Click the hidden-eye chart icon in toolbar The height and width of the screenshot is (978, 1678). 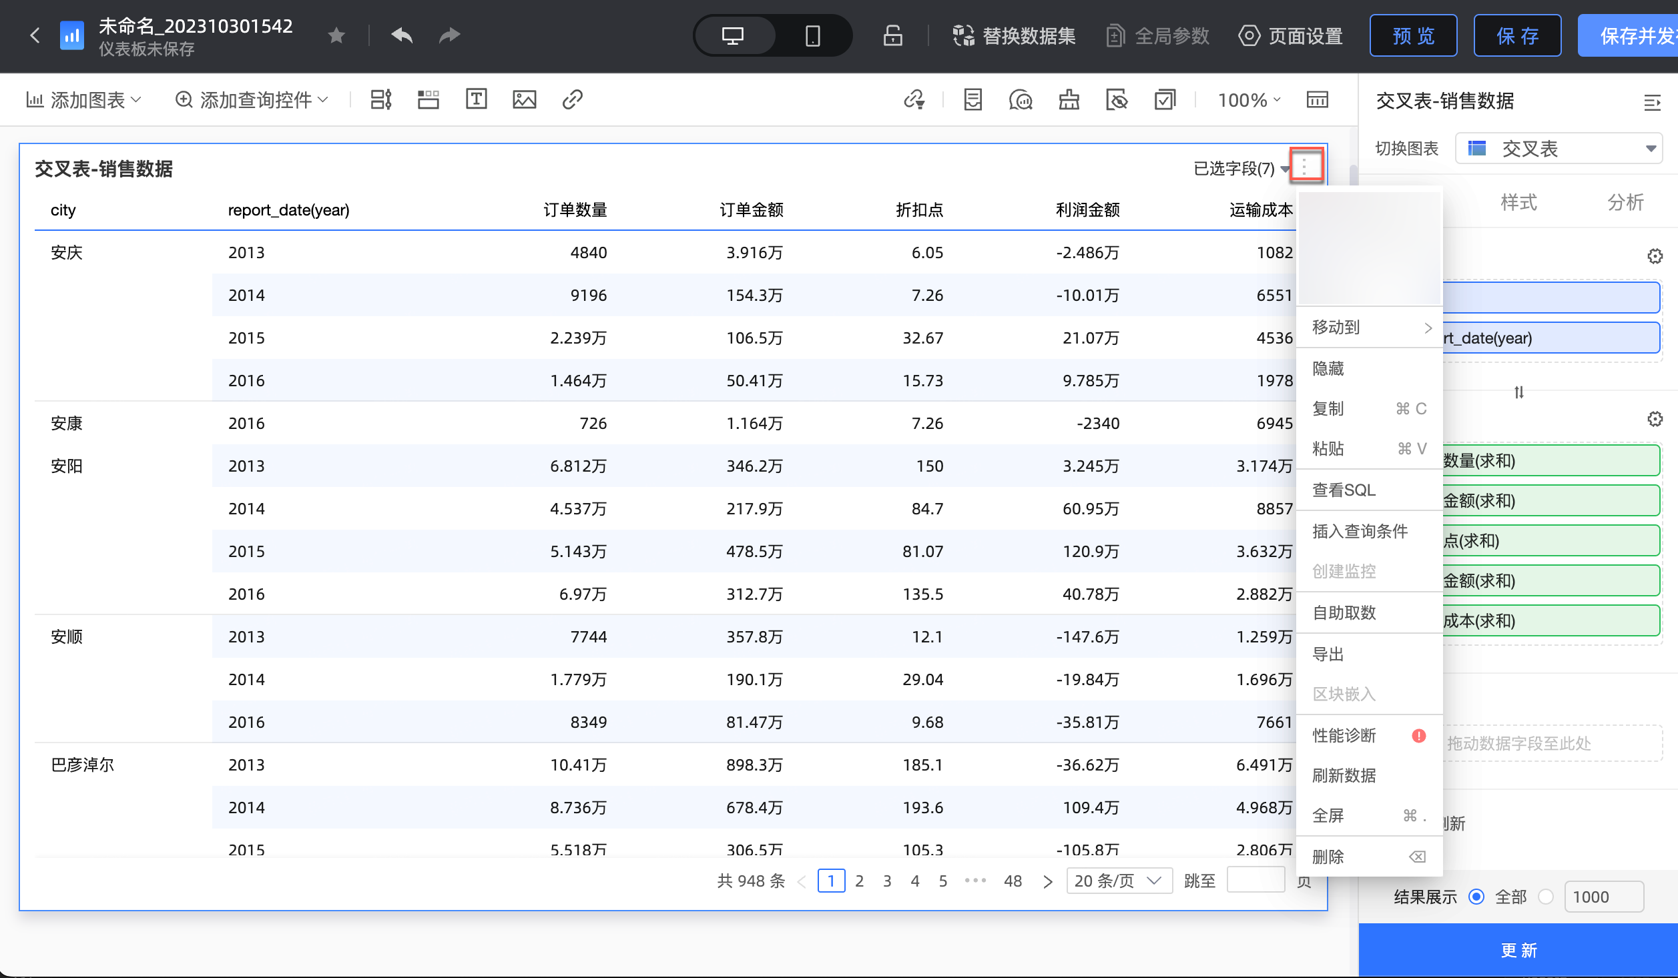click(x=1117, y=100)
